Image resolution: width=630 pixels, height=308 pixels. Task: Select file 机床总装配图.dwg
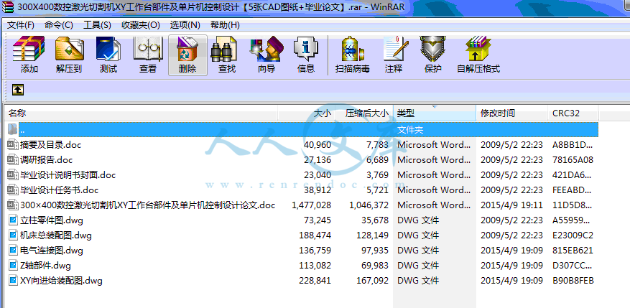coord(56,235)
